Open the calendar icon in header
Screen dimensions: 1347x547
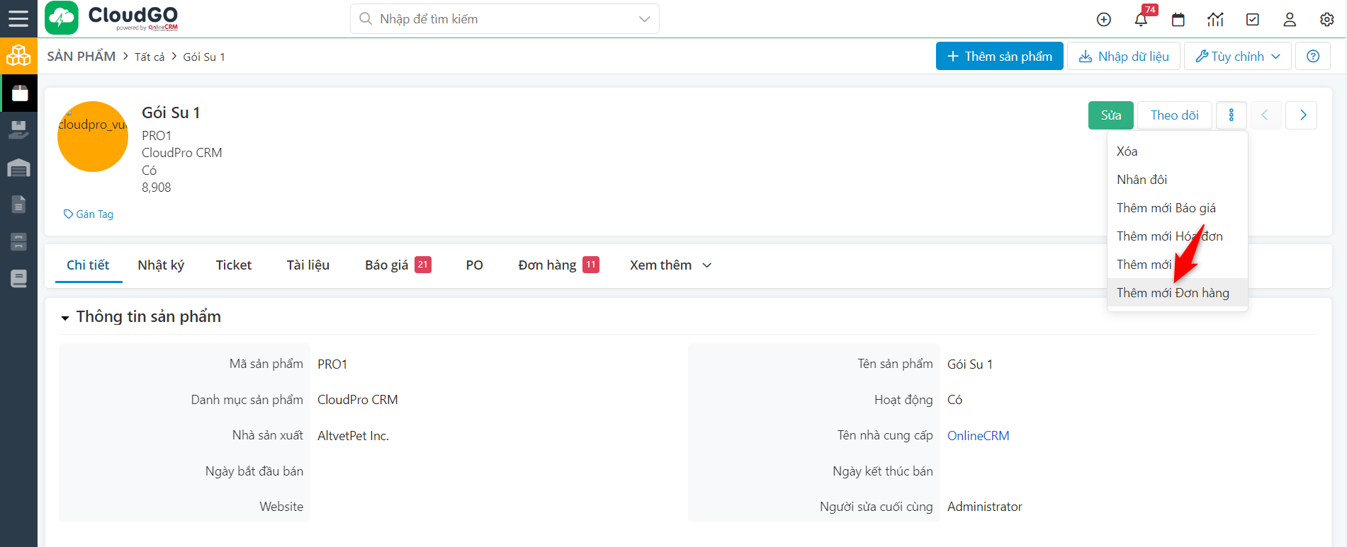pyautogui.click(x=1178, y=20)
